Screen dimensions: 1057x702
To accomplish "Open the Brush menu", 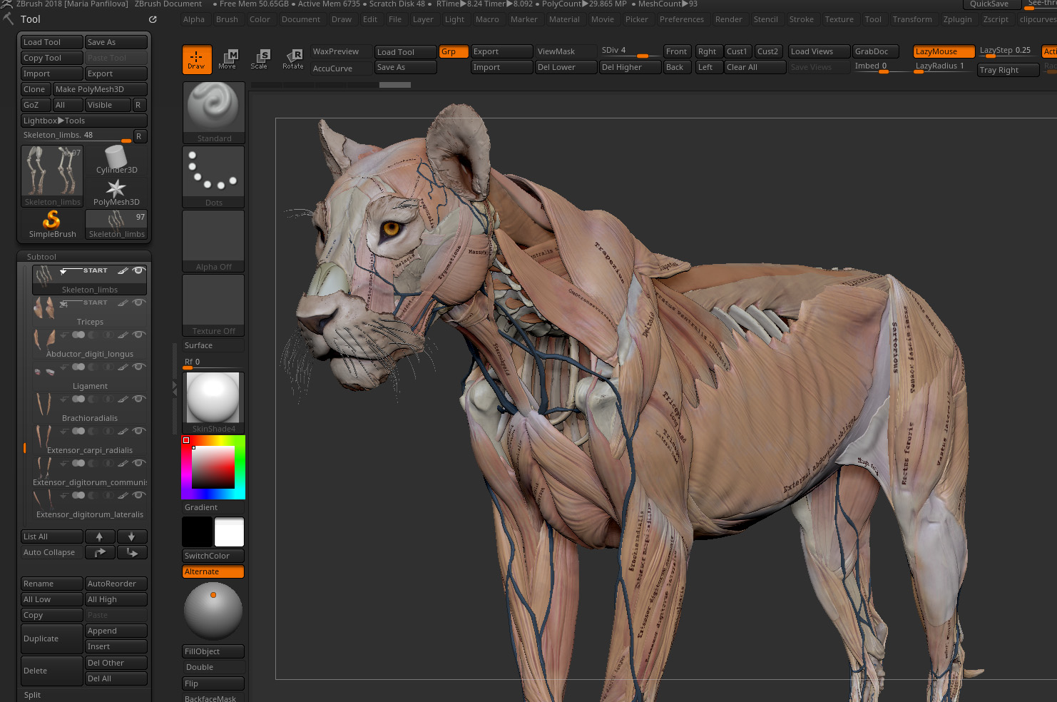I will click(x=227, y=19).
